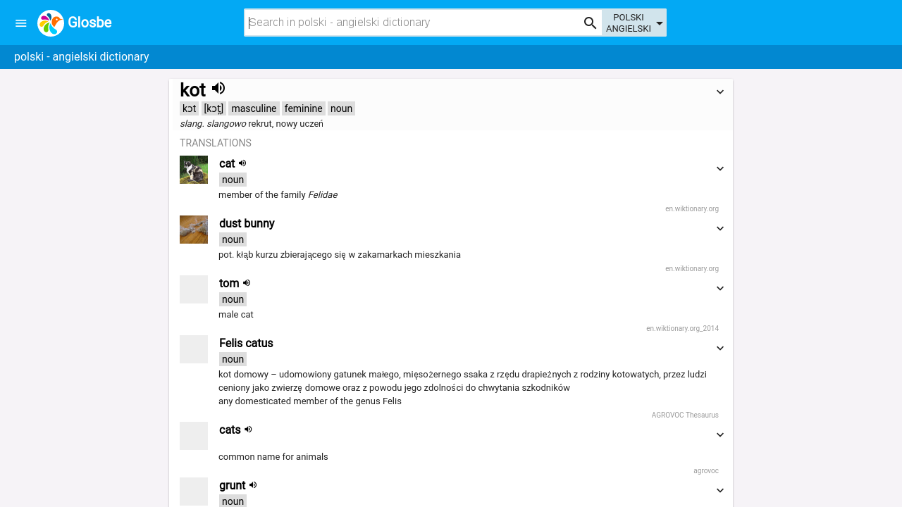Select the "masculine" gender tag
Screen dimensions: 902x507
pos(253,108)
